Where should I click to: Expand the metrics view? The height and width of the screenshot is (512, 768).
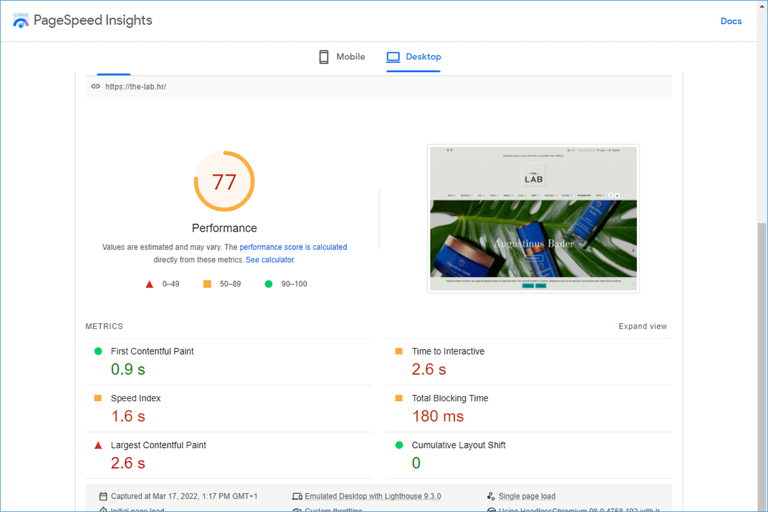[642, 326]
